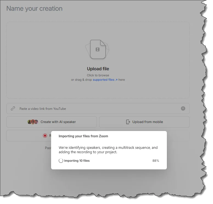Viewport: 213px width, 204px height.
Task: Click the external arrow after supported files
Action: [x=116, y=80]
